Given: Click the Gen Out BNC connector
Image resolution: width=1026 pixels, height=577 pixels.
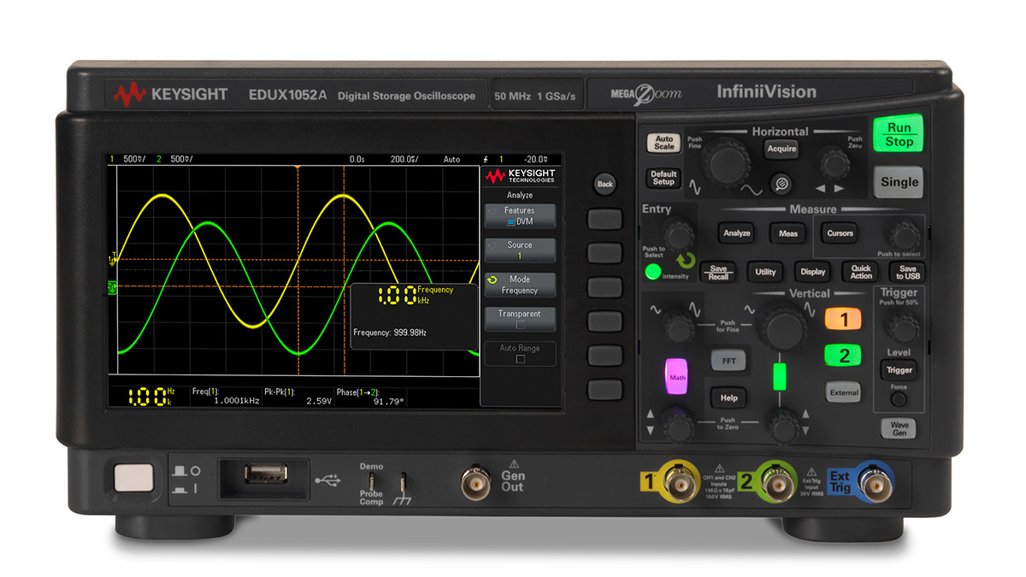Looking at the screenshot, I should point(476,483).
